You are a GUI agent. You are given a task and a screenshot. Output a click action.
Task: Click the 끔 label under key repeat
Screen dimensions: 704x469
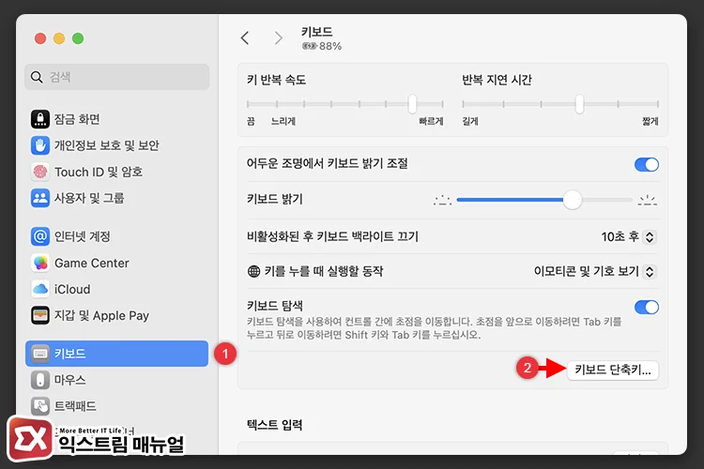pyautogui.click(x=251, y=121)
